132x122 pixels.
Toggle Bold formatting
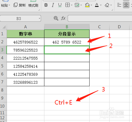click(46, 5)
